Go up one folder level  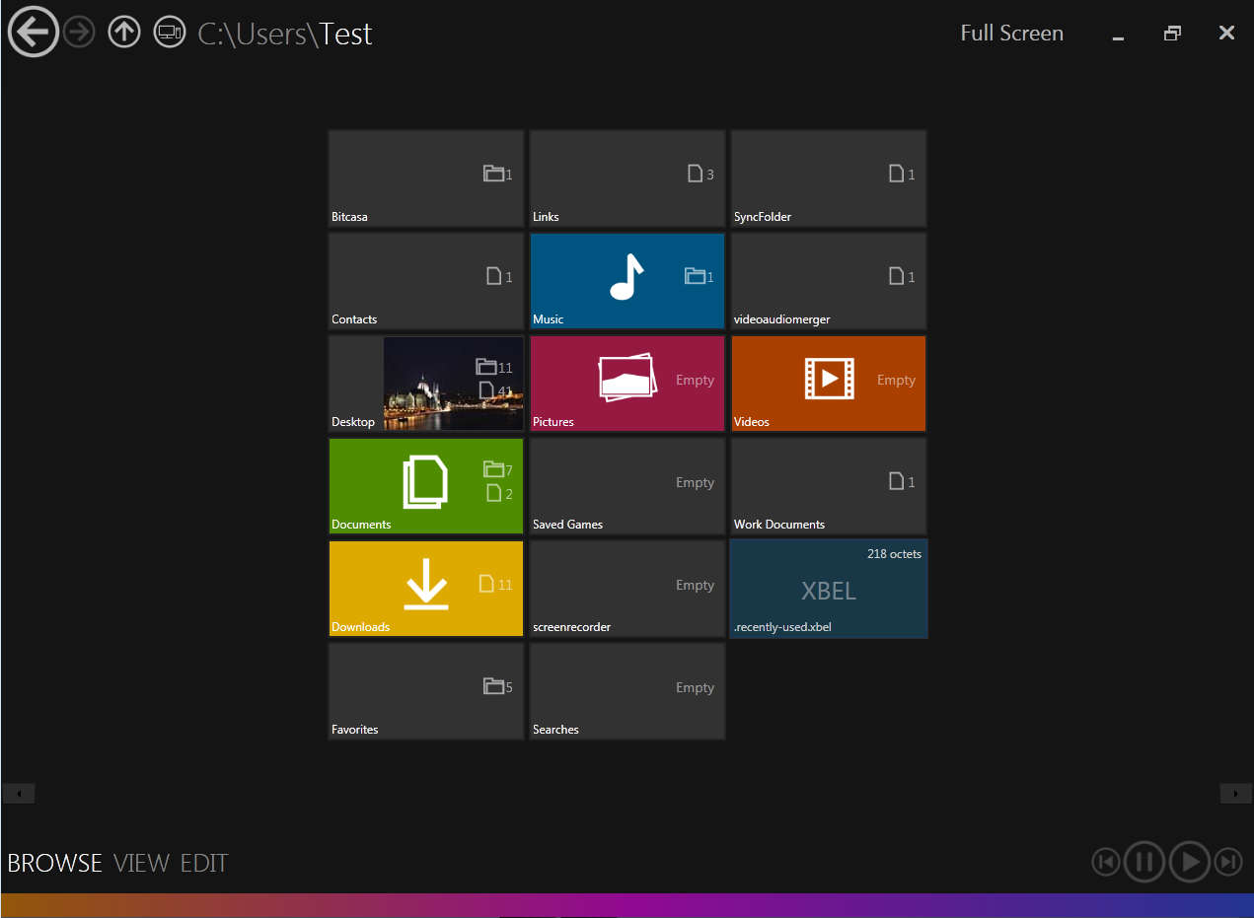[x=124, y=33]
